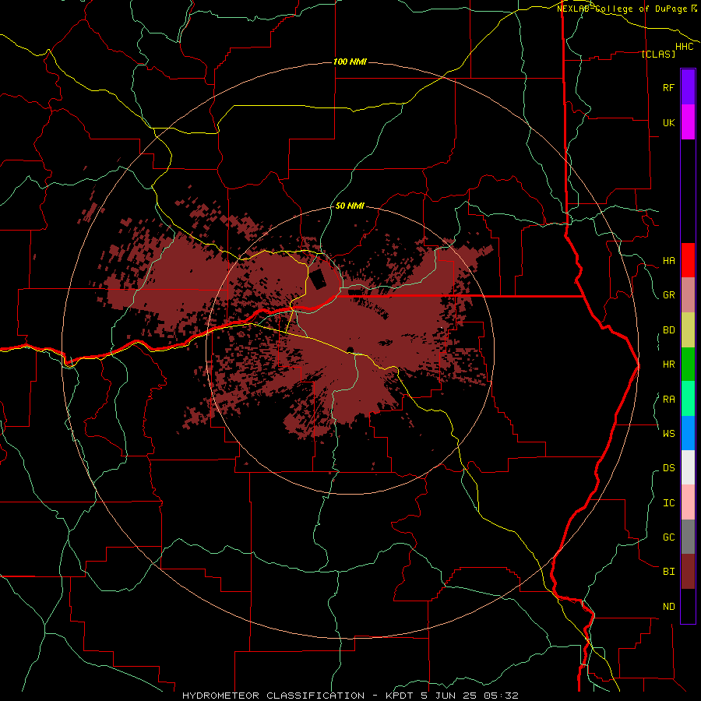Click the 5 JUN 25 05:32 timestamp

pyautogui.click(x=470, y=696)
